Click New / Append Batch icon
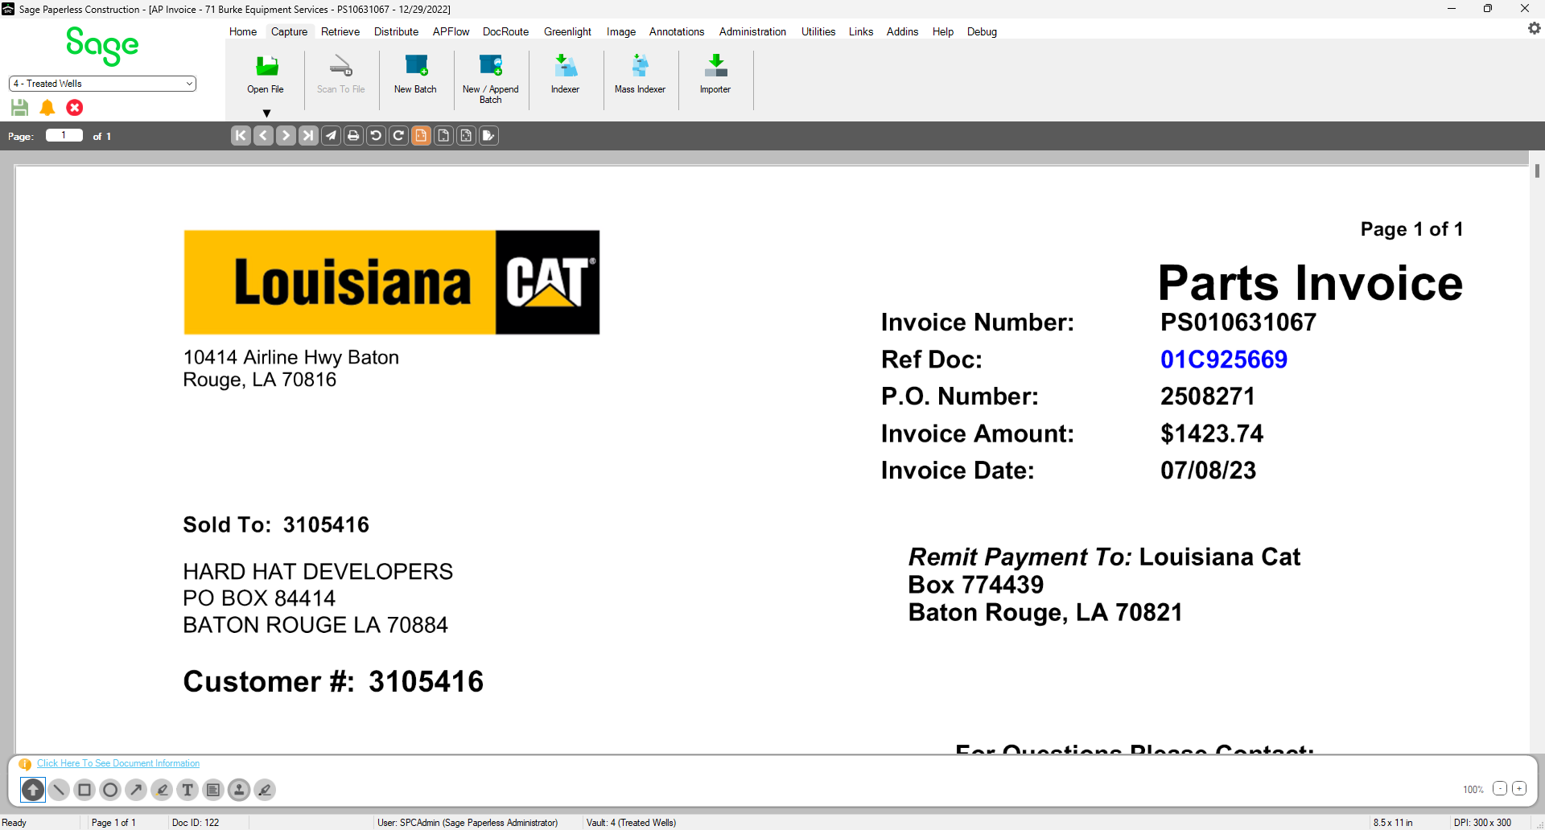This screenshot has height=830, width=1545. [x=490, y=77]
